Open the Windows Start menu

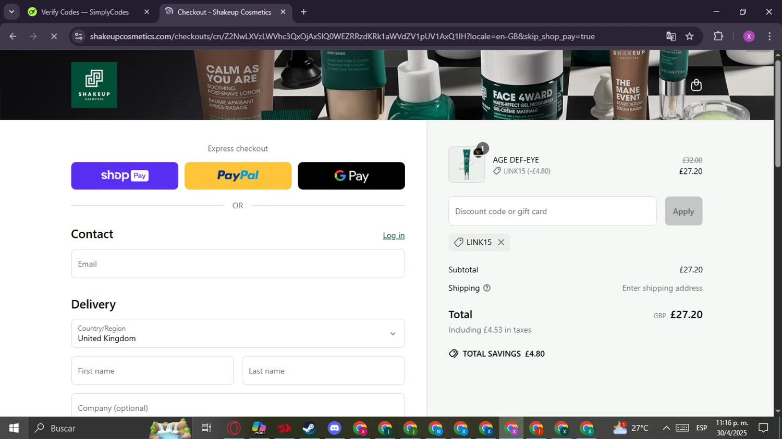pyautogui.click(x=14, y=428)
